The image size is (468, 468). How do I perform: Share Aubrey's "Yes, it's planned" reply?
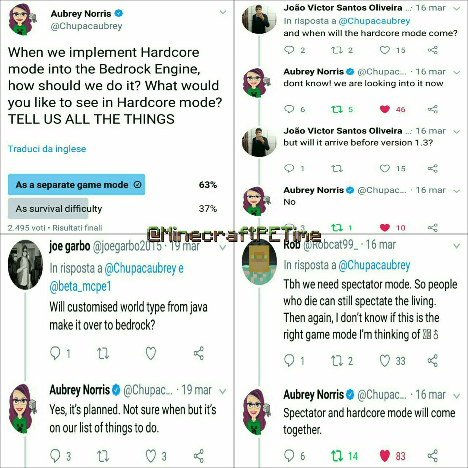click(x=199, y=456)
